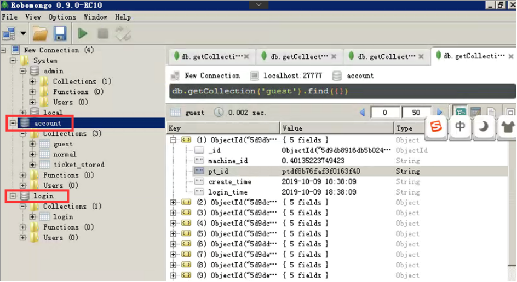Expand the ticket_stored collection node
Image resolution: width=517 pixels, height=282 pixels.
32,164
